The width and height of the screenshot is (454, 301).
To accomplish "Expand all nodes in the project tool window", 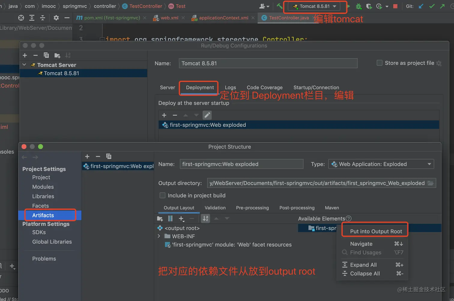I will (x=32, y=18).
